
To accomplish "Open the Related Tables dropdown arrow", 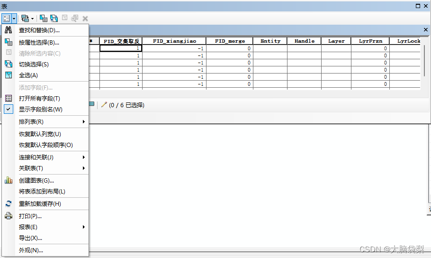I will [32, 18].
